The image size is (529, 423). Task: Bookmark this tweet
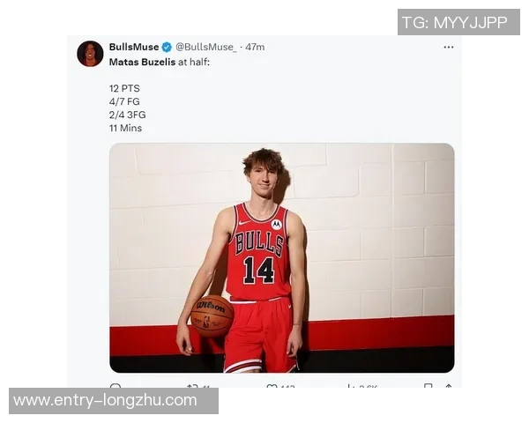428,386
